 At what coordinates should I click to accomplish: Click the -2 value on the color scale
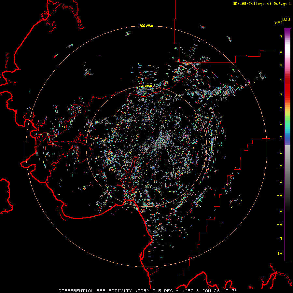pos(280,167)
